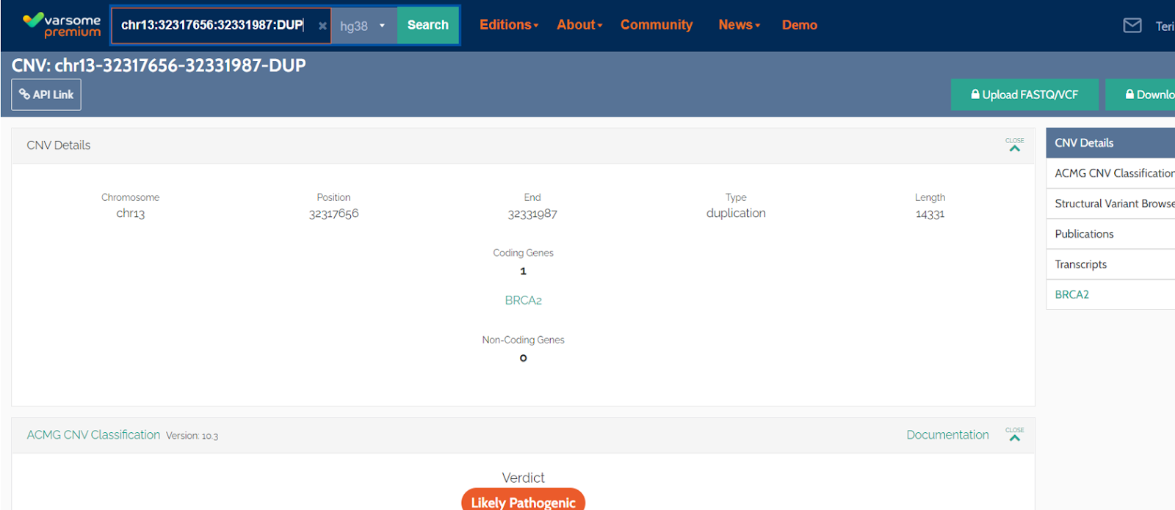Click the Likely Pathogenic verdict badge
1175x510 pixels.
[x=523, y=500]
